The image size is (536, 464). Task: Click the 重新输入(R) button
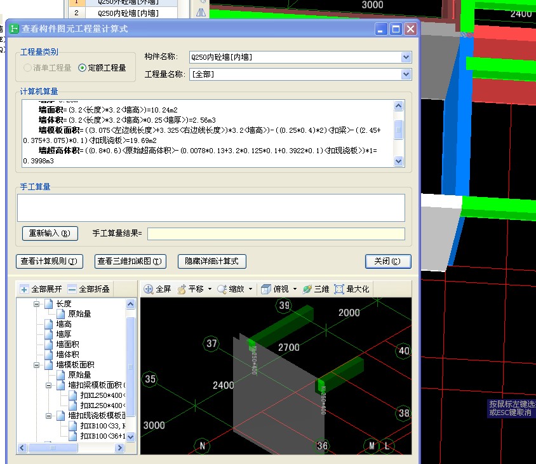click(x=50, y=233)
